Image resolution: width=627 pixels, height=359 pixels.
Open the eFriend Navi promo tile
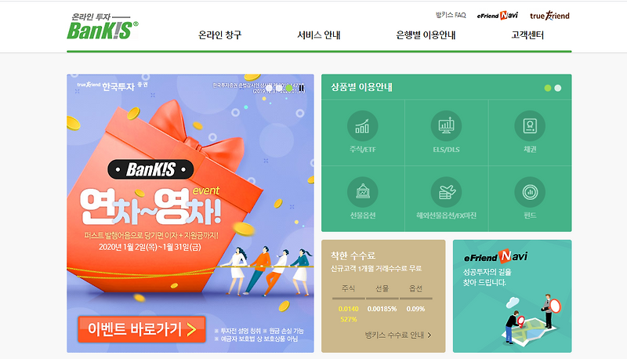513,296
